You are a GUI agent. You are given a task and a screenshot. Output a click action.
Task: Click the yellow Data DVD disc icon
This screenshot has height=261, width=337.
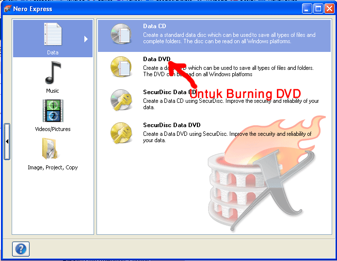click(x=121, y=67)
